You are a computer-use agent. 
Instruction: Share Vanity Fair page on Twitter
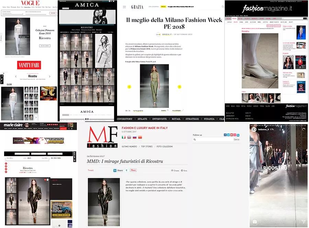click(2, 79)
